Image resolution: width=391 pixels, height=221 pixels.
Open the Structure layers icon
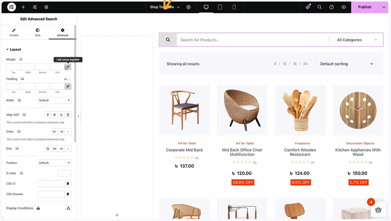[47, 7]
